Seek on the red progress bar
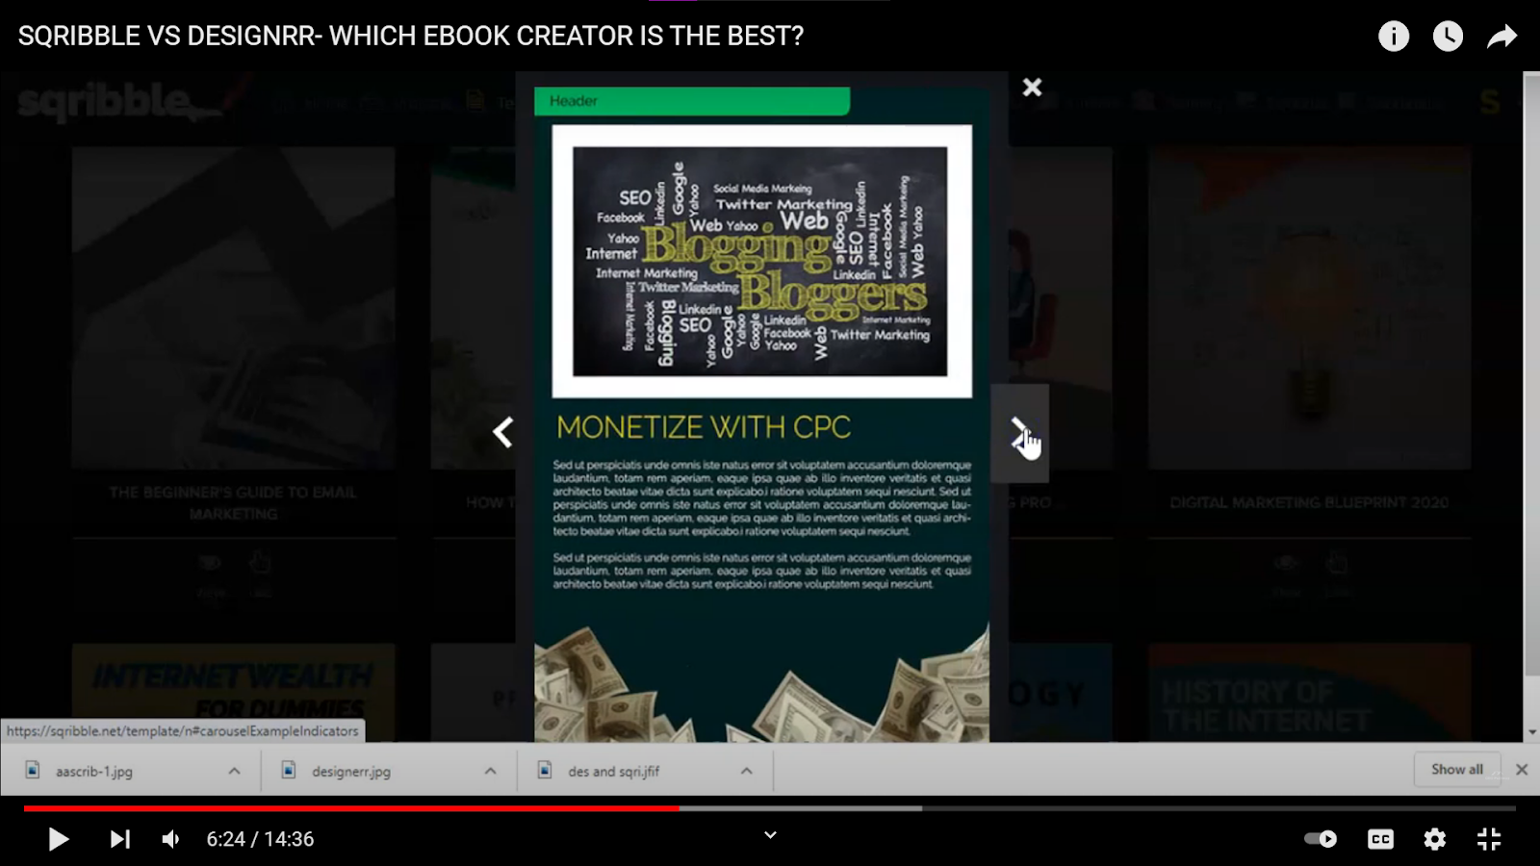The image size is (1540, 866). click(351, 808)
